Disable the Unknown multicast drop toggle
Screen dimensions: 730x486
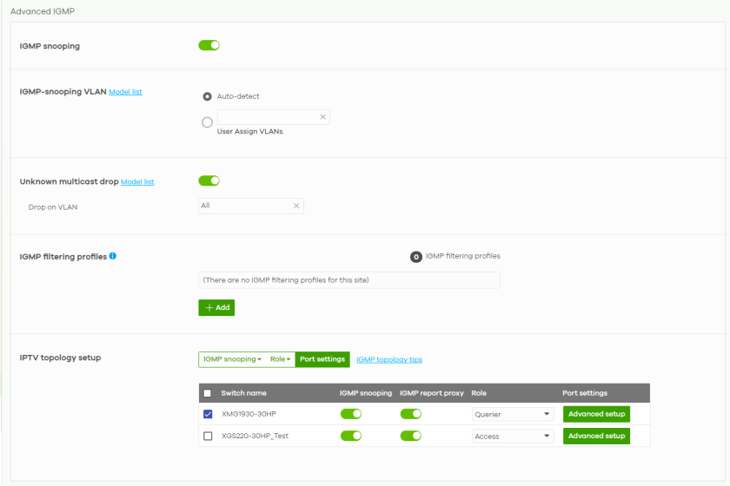[x=209, y=181]
